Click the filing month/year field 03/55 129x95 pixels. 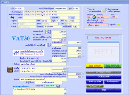(103, 20)
